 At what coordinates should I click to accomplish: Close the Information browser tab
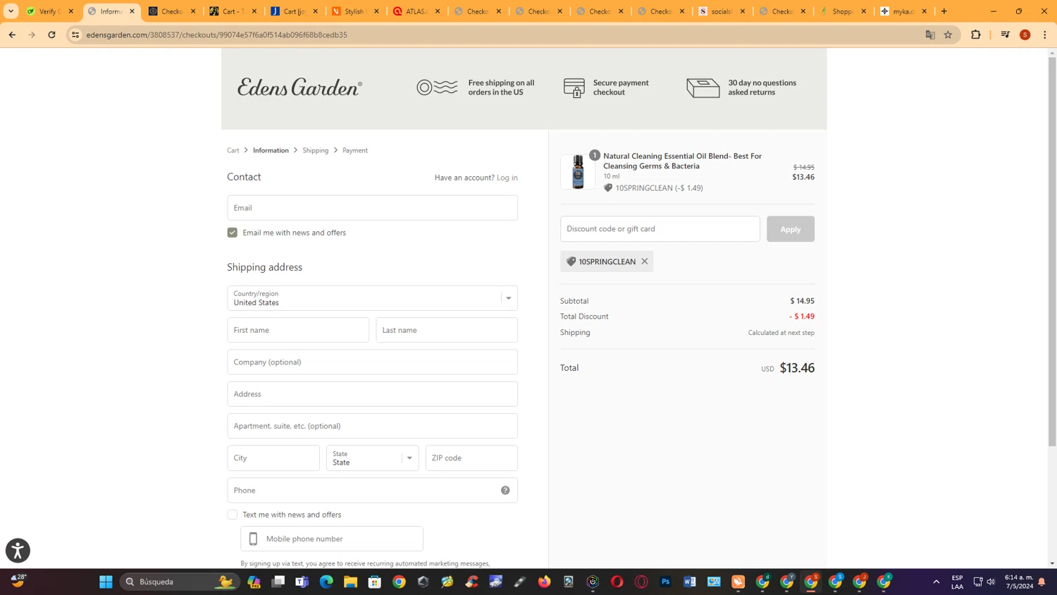(132, 11)
